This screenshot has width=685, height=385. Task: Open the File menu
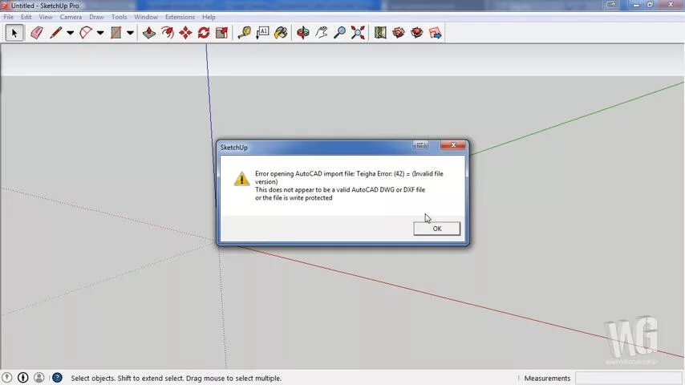8,17
